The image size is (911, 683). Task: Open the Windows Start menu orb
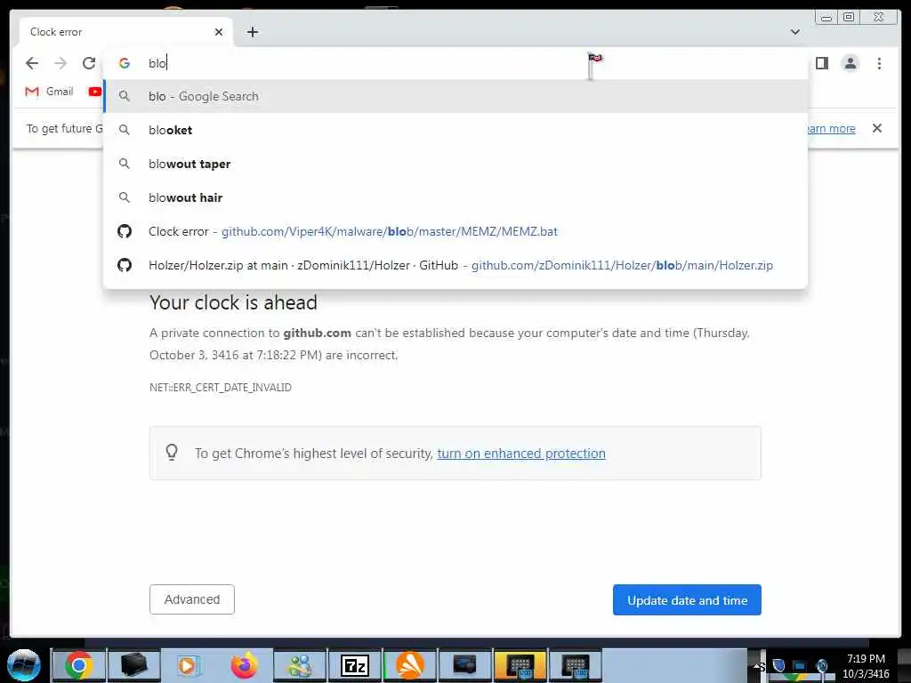pyautogui.click(x=23, y=665)
